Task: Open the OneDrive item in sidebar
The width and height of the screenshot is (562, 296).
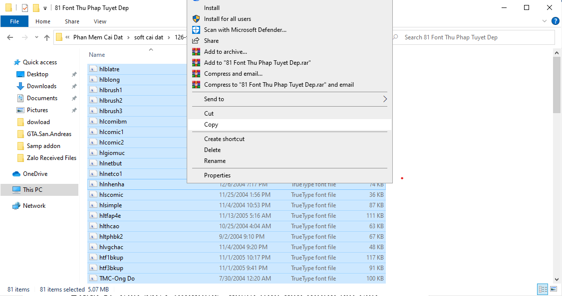Action: (x=35, y=174)
